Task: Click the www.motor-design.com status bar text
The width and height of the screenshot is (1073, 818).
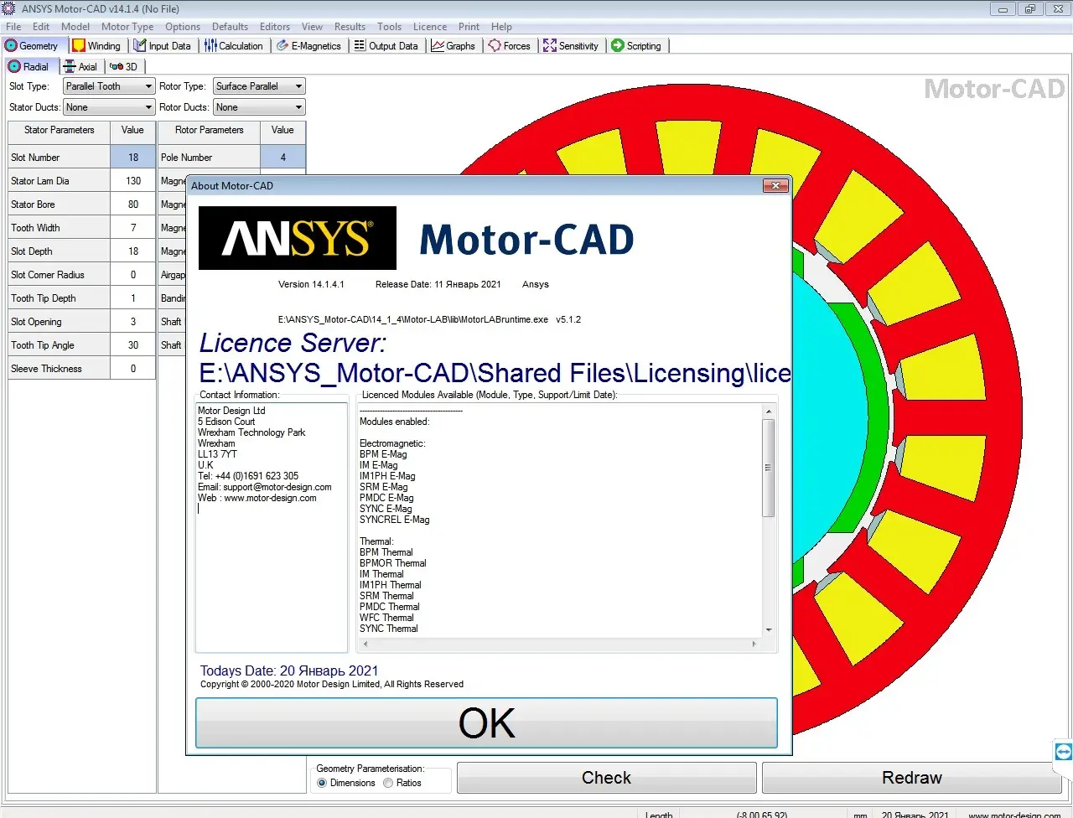Action: click(x=1014, y=814)
